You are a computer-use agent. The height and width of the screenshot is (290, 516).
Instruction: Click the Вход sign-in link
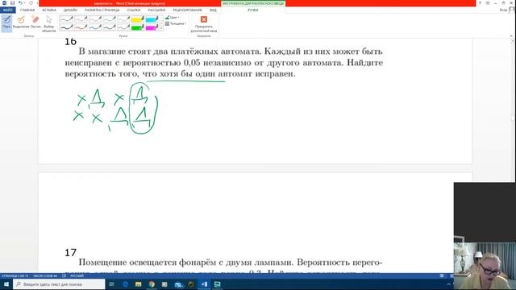click(x=503, y=10)
